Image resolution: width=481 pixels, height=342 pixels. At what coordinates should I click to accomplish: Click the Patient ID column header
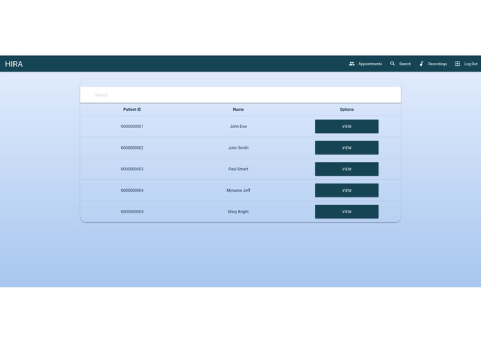(132, 109)
